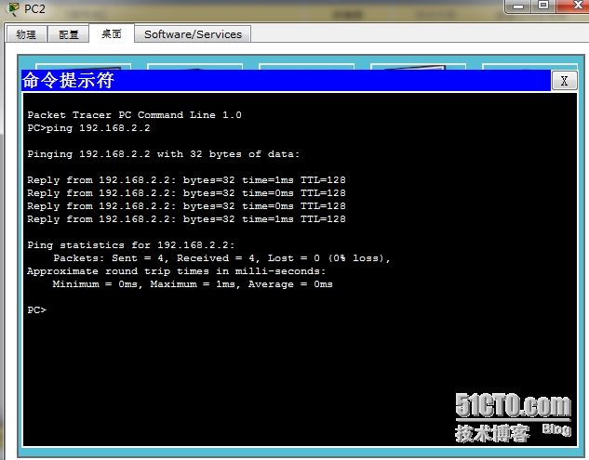
Task: Click the PC2 window icon
Action: (x=13, y=8)
